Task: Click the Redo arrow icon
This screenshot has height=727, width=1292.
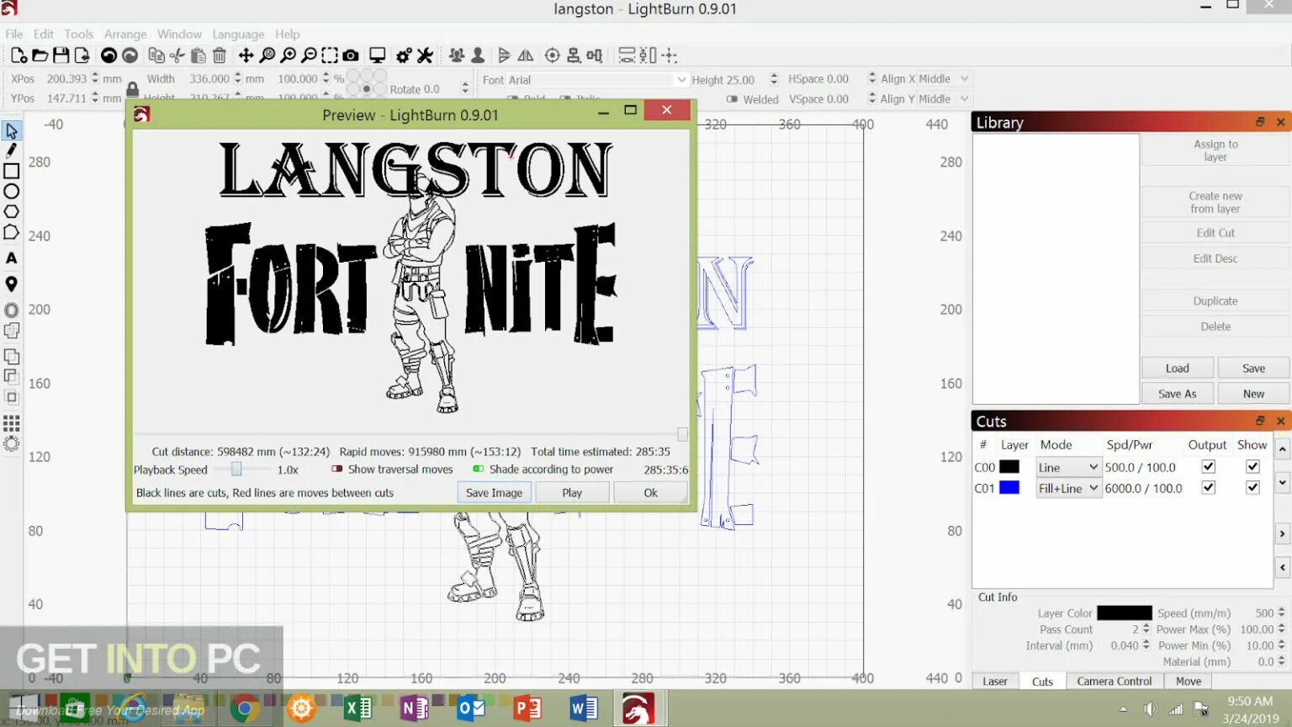Action: (130, 56)
